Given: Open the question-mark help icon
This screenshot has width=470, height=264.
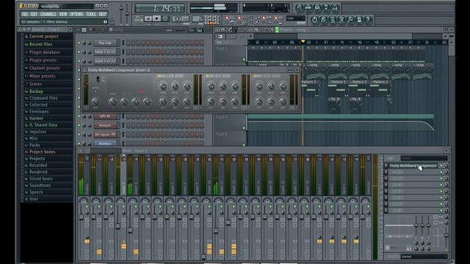Looking at the screenshot, I should coord(368,20).
